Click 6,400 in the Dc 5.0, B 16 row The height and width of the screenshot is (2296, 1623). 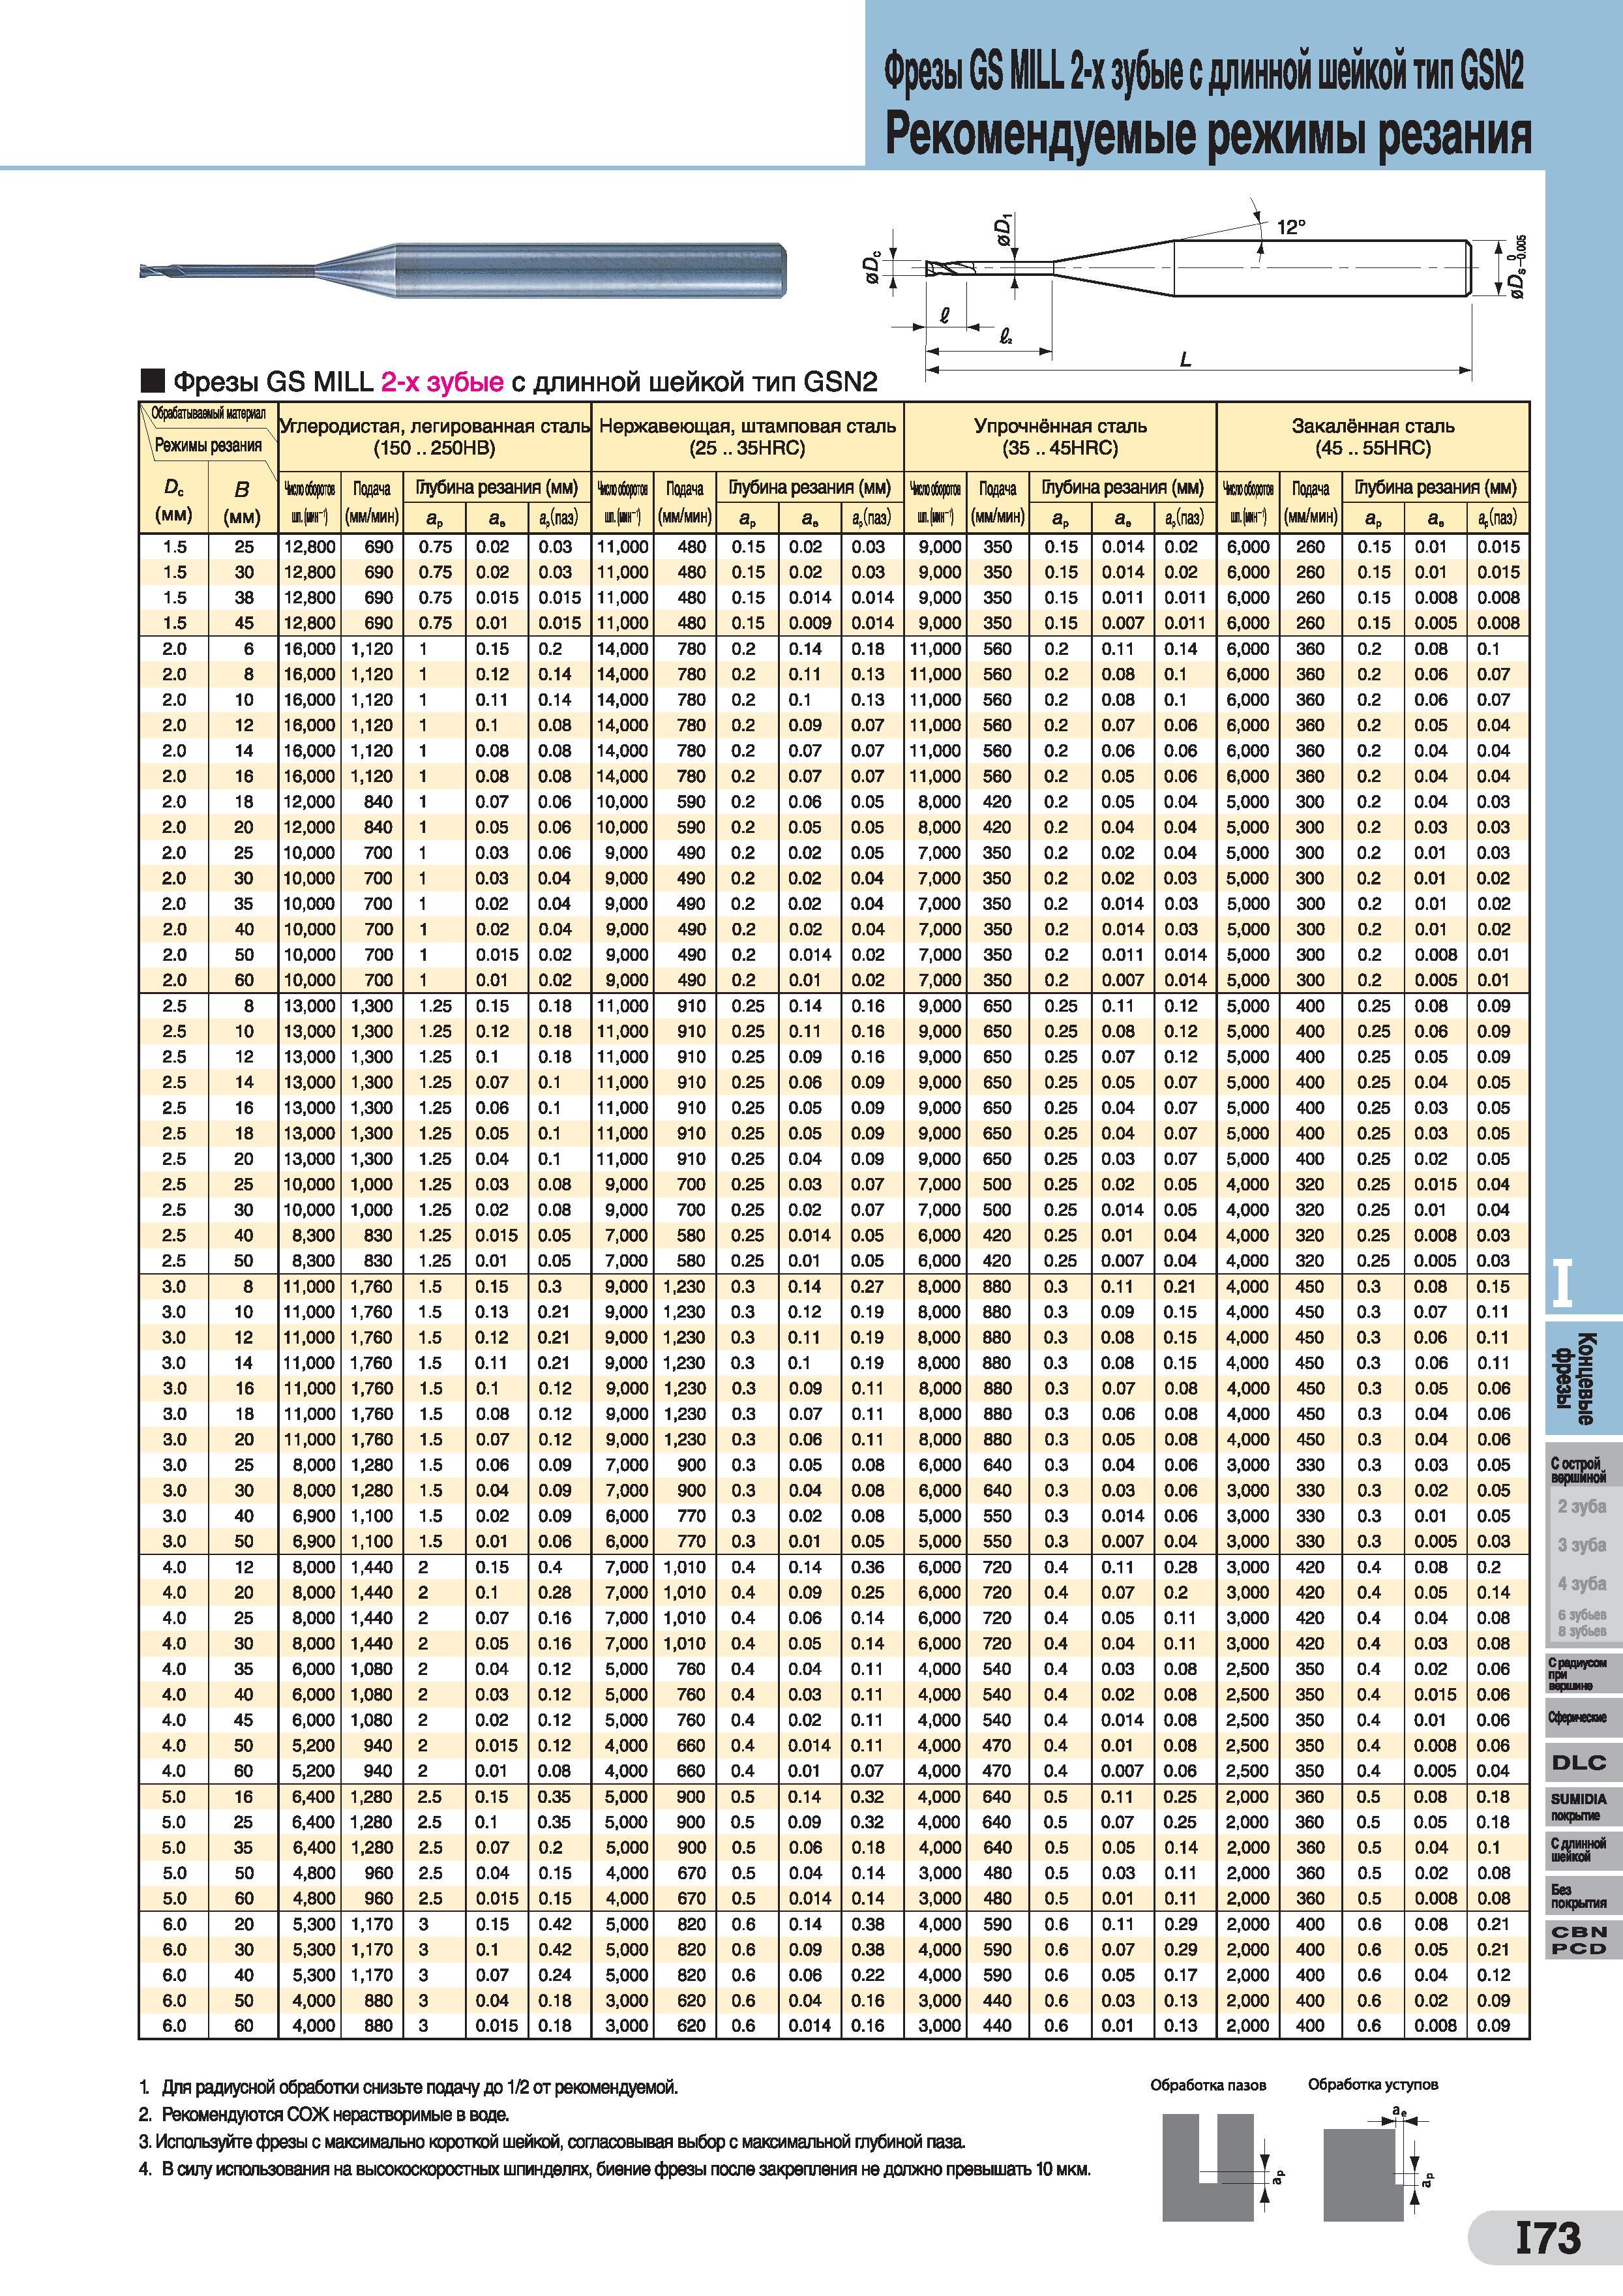(x=314, y=1797)
